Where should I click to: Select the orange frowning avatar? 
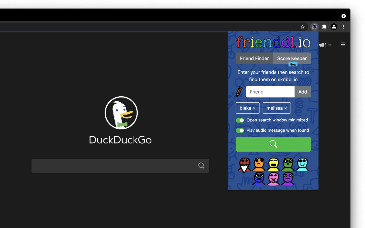click(259, 164)
